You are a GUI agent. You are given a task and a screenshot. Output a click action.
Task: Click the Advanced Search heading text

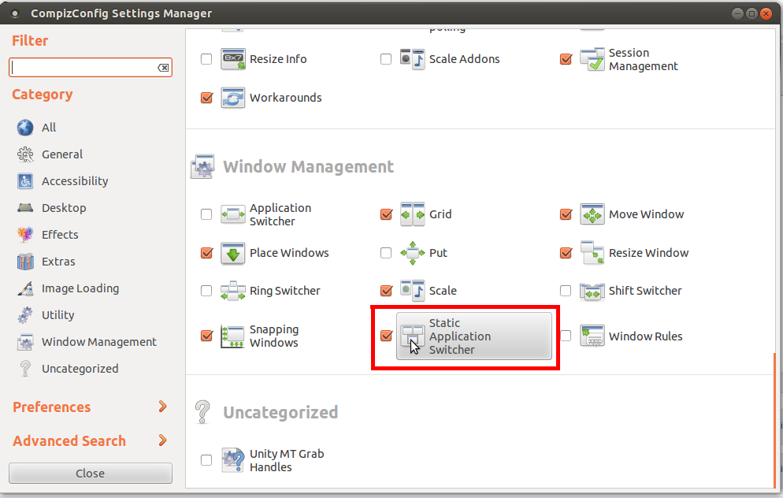[69, 441]
